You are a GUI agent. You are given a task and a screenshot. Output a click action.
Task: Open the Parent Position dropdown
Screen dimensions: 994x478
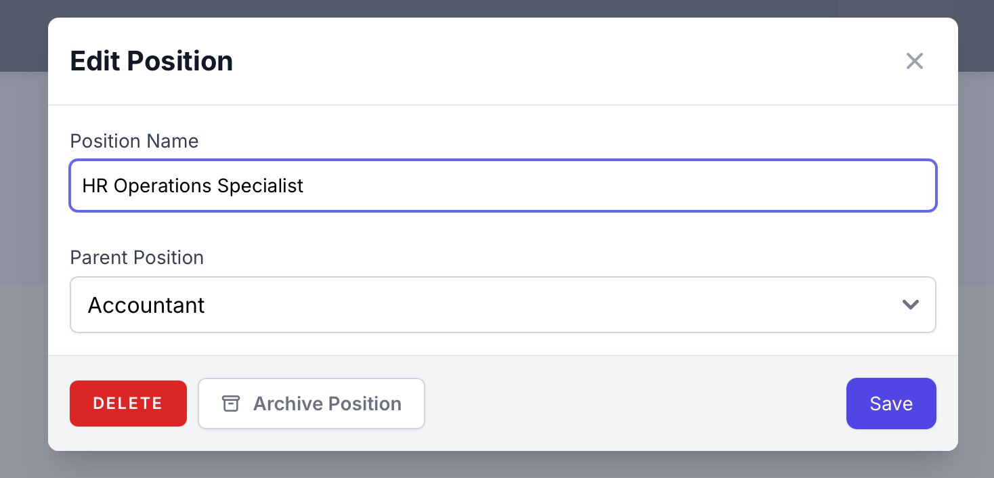[x=502, y=305]
